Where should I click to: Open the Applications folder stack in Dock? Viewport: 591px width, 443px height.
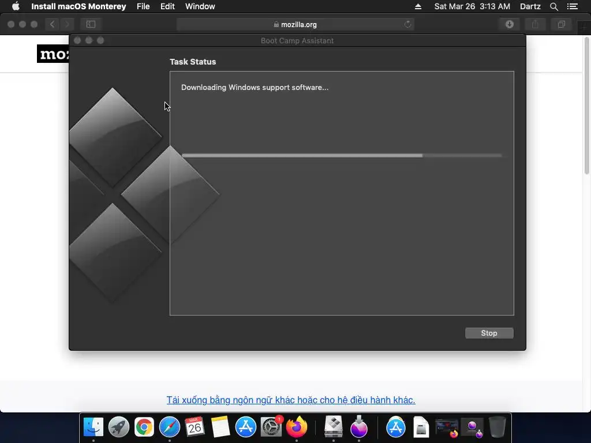pos(396,427)
